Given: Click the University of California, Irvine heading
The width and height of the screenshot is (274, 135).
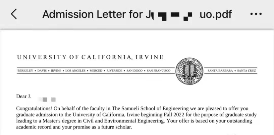Looking at the screenshot, I should (x=90, y=57).
